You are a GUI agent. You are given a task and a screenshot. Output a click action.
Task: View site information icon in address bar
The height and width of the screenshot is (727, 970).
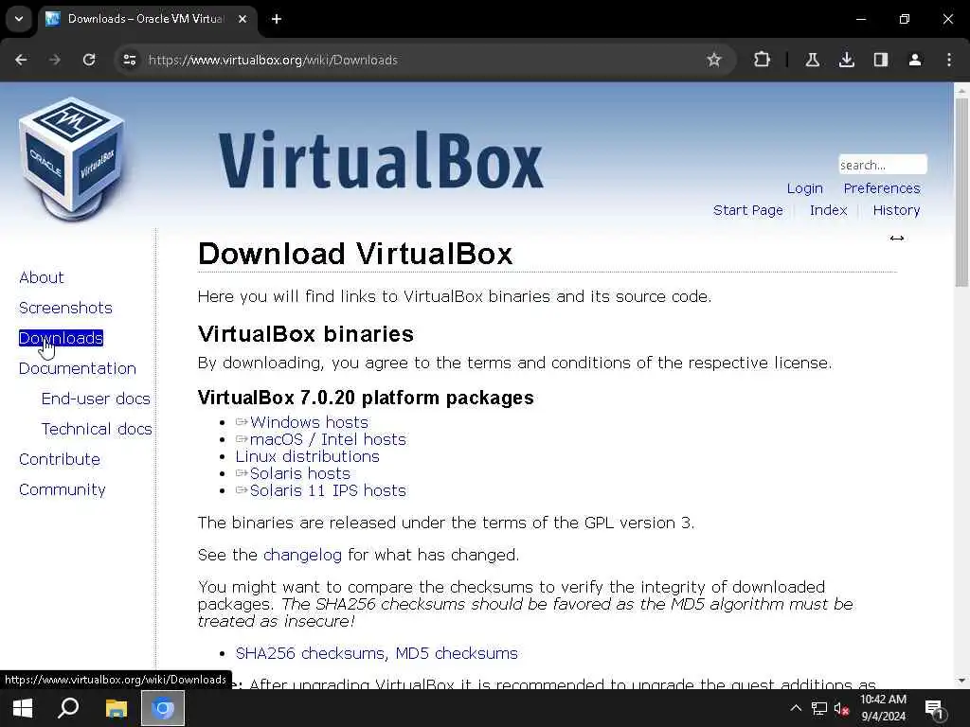pos(129,60)
